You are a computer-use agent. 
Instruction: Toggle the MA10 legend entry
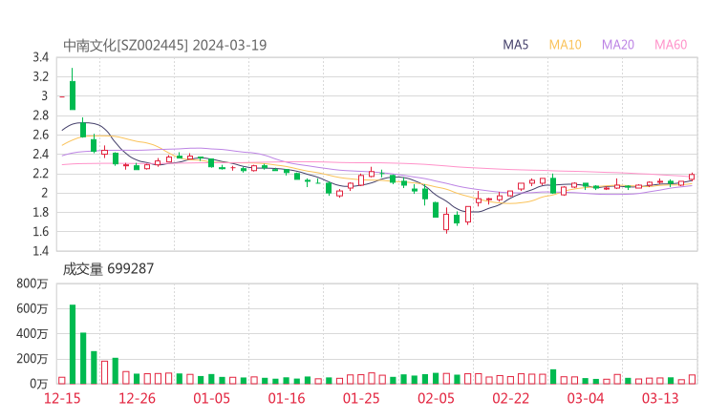(565, 45)
